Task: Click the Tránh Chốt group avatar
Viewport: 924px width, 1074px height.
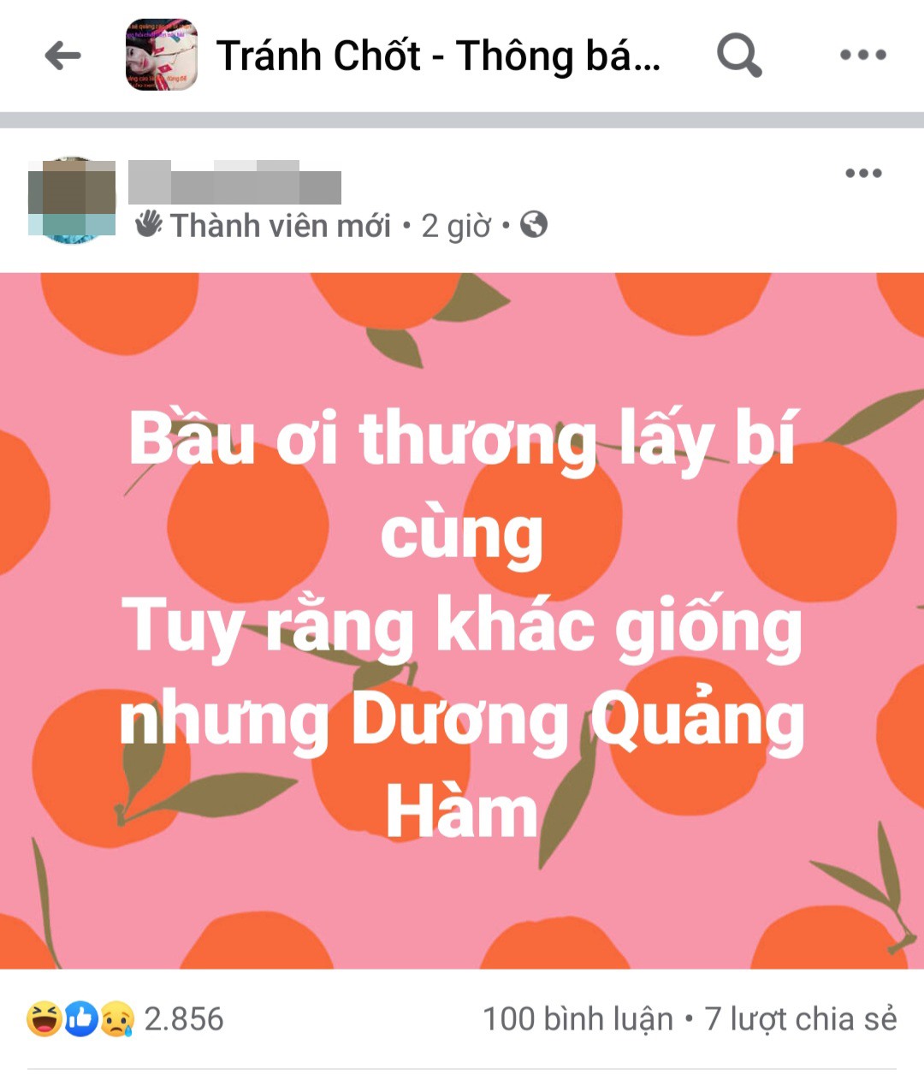Action: pyautogui.click(x=162, y=55)
